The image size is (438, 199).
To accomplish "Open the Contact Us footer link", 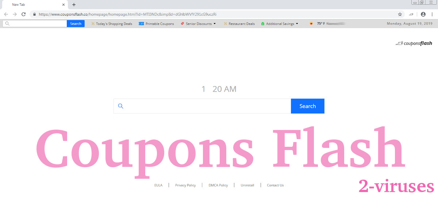I will 275,185.
